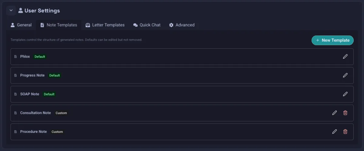
Task: Click the Default badge beside Phlox
Action: (x=40, y=56)
